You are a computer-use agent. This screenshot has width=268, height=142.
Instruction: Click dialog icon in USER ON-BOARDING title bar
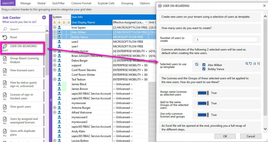(160, 6)
